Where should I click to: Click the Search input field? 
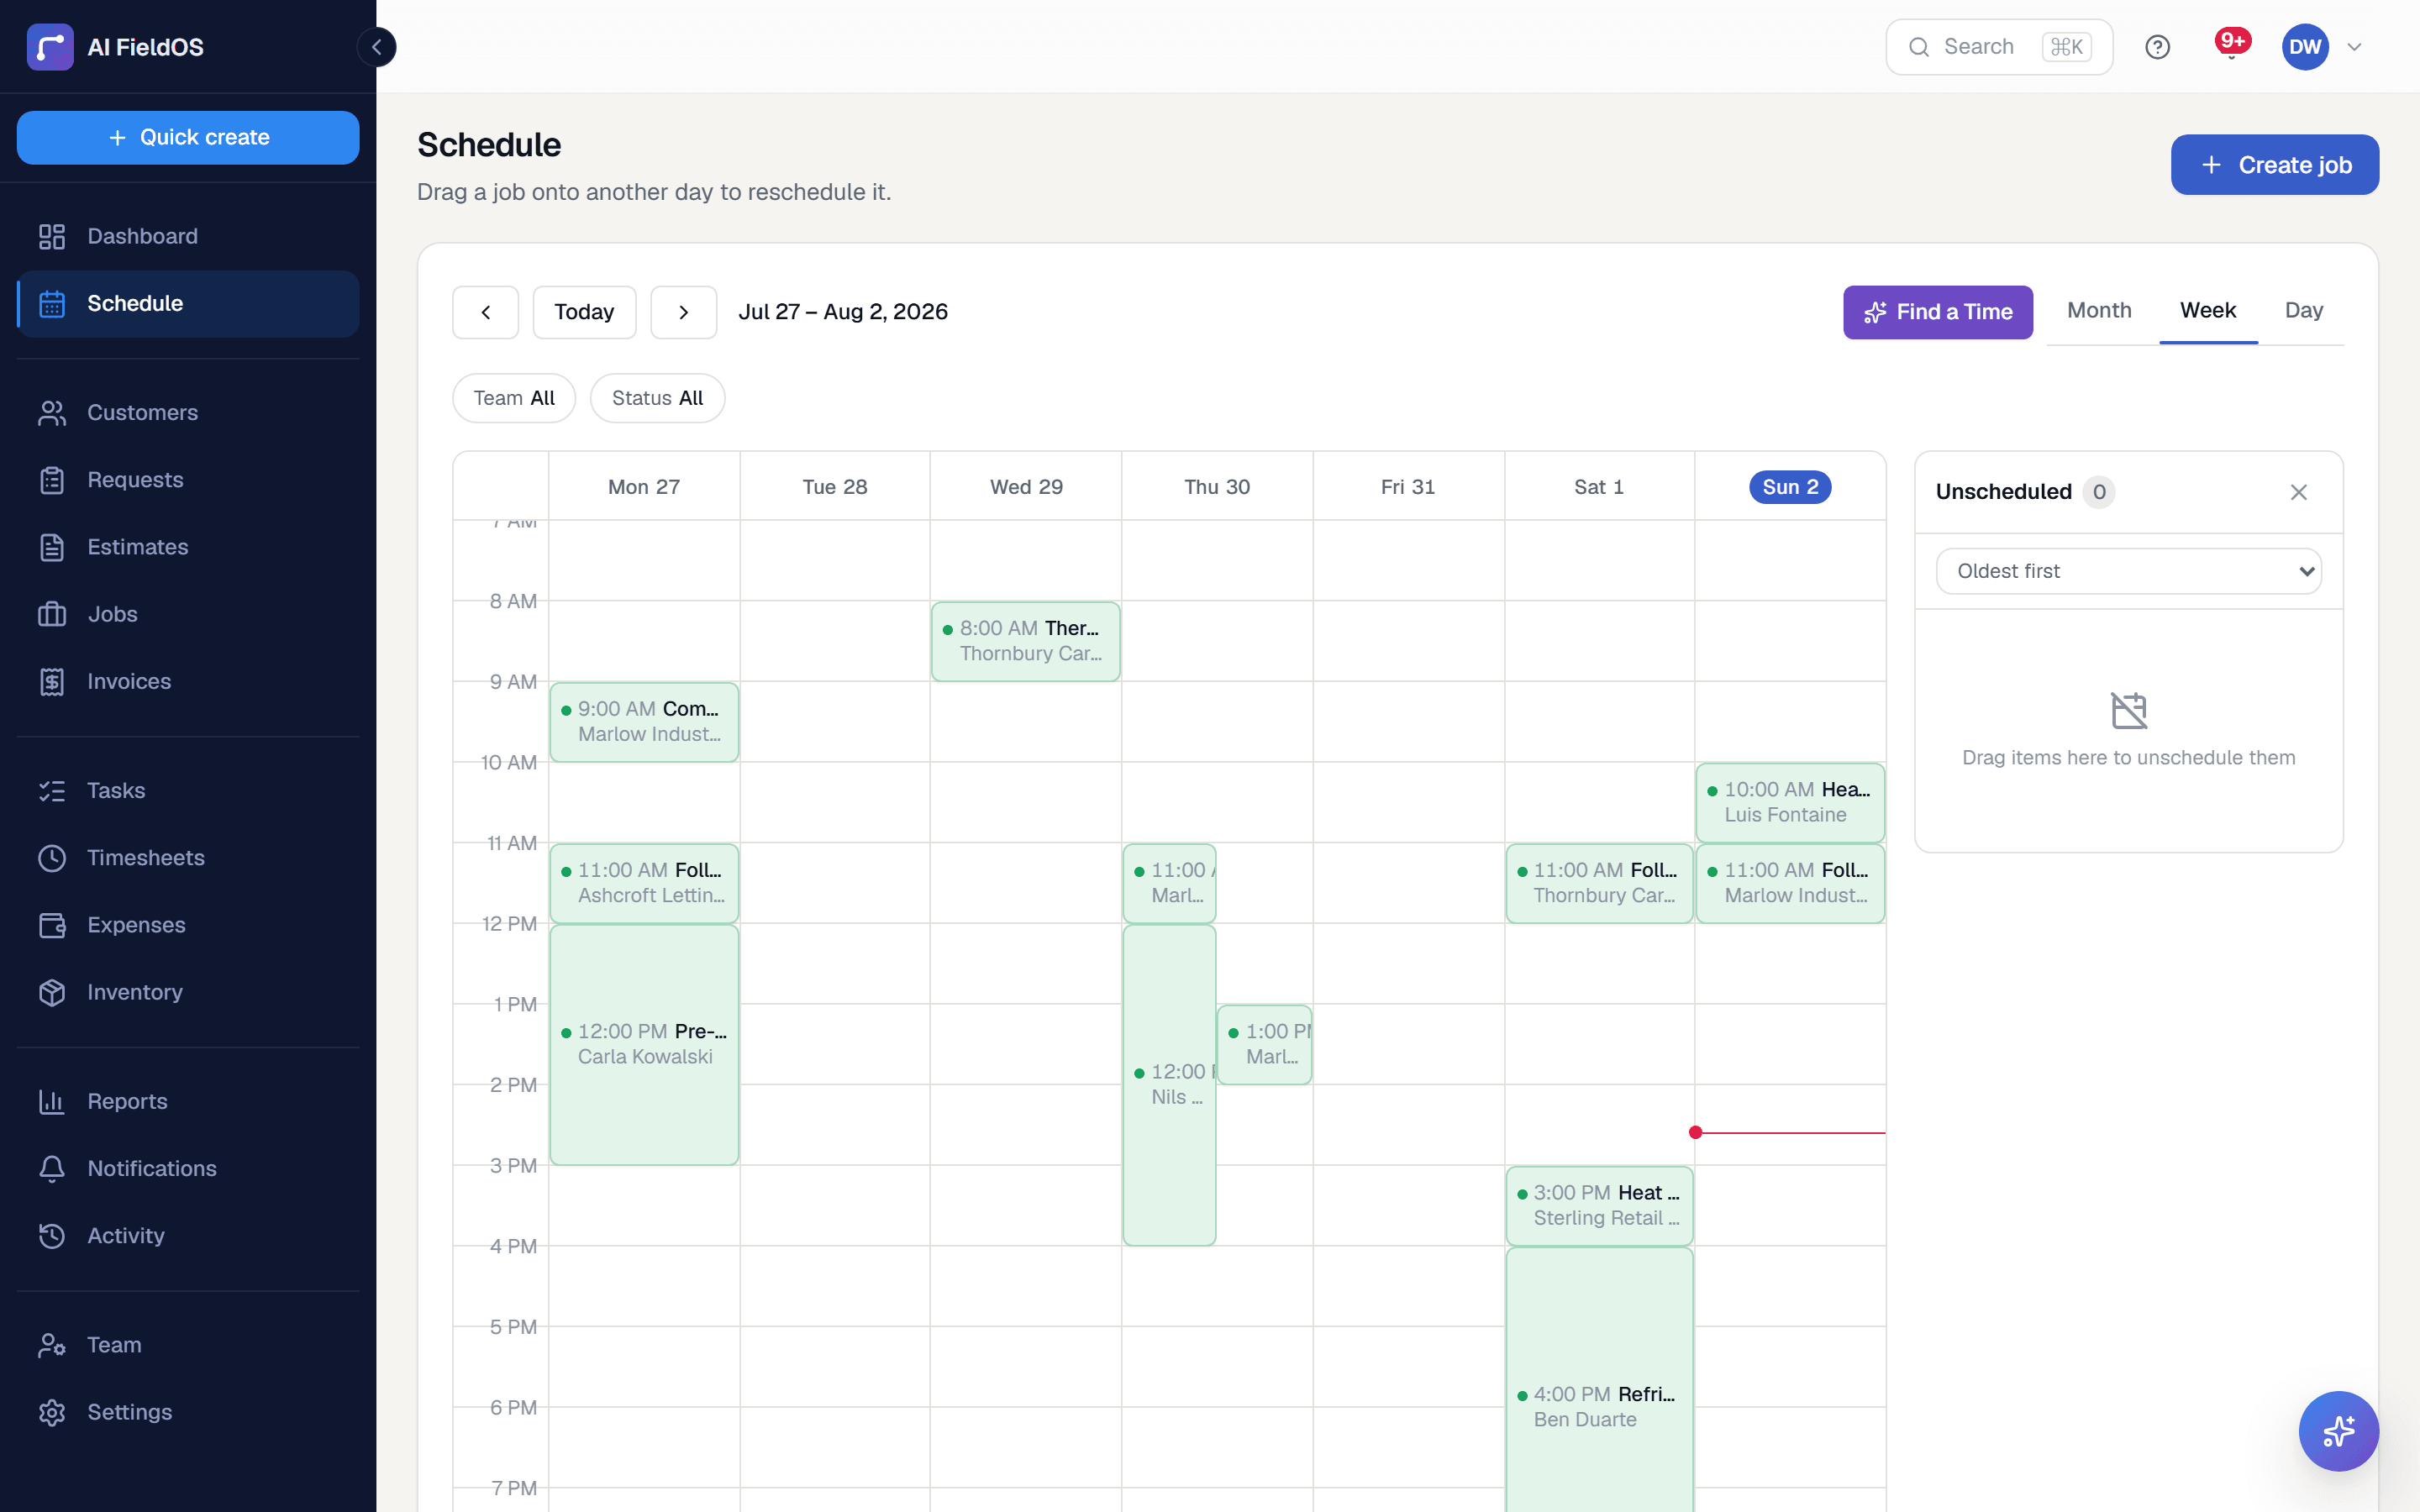tap(1999, 47)
